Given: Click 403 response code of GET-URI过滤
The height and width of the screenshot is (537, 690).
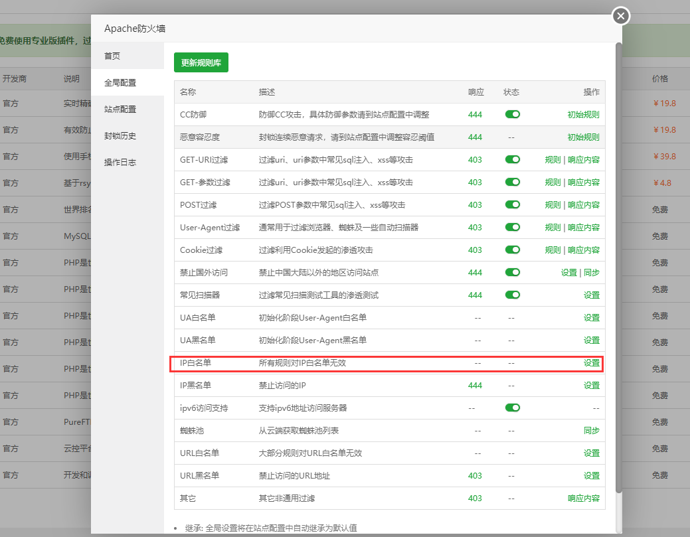Looking at the screenshot, I should [475, 160].
